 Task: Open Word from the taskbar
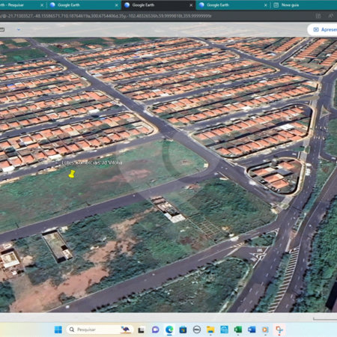coord(252,330)
